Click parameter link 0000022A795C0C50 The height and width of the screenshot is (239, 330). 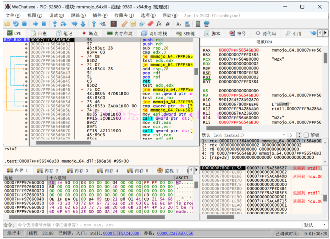click(x=175, y=233)
